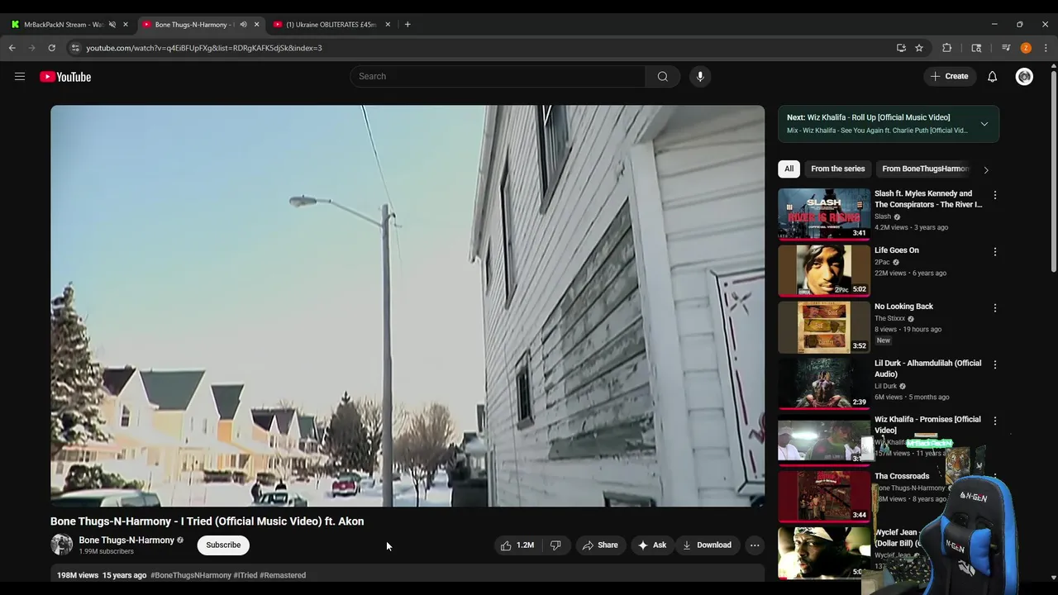The width and height of the screenshot is (1058, 595).
Task: Click the Create button
Action: coord(949,77)
